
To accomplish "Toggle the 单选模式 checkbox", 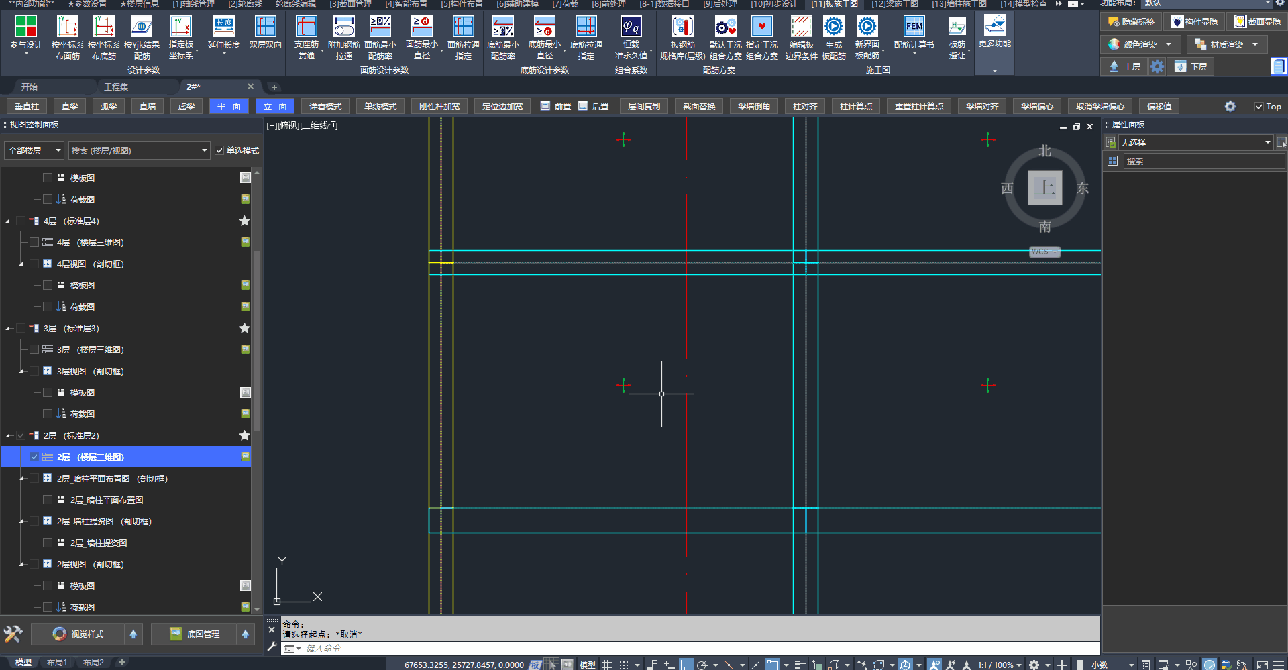I will pos(219,151).
